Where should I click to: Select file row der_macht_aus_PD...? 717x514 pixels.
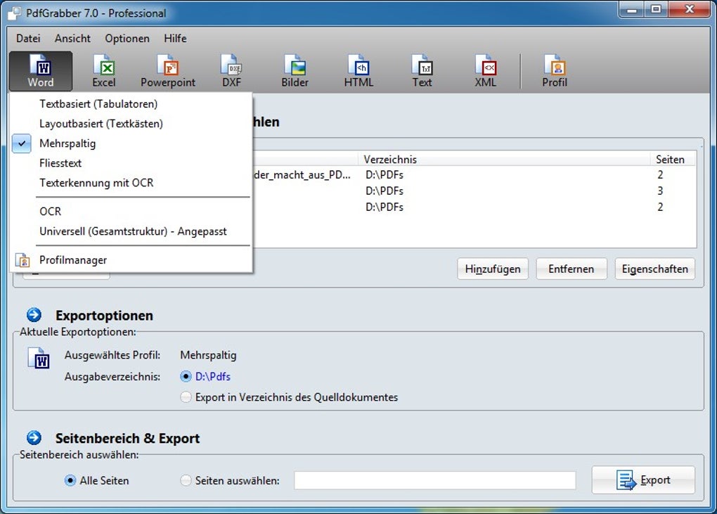(x=474, y=174)
